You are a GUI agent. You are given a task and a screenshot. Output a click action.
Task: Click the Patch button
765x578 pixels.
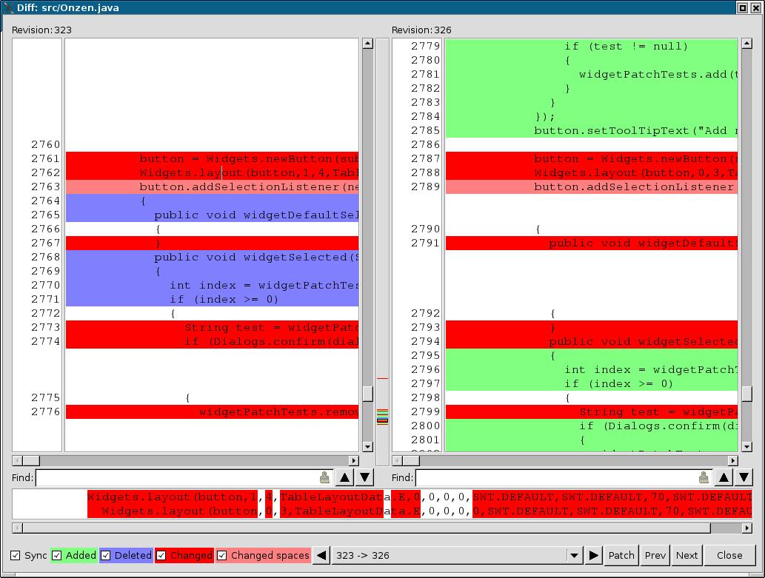click(621, 555)
